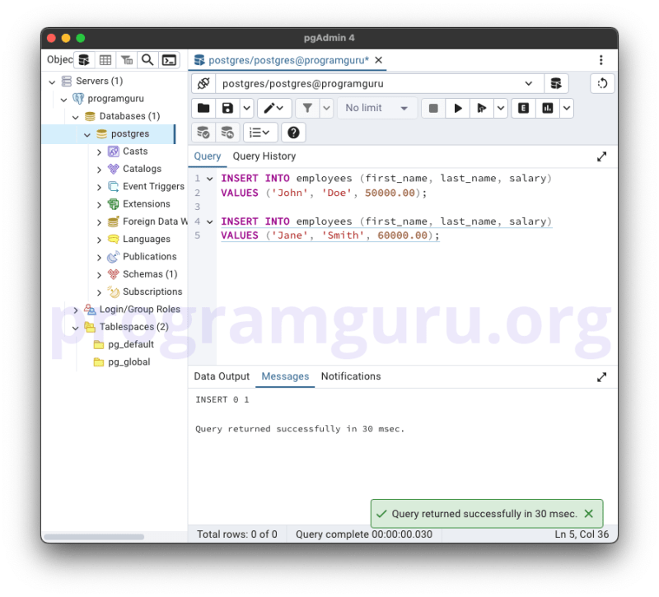Click the Commit transaction icon

(203, 133)
